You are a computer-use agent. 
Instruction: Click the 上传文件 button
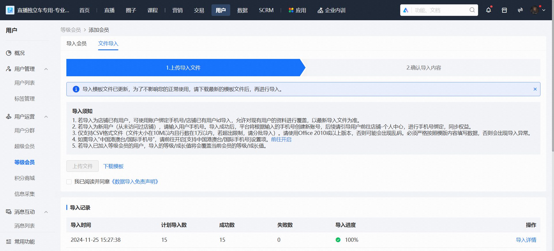tap(83, 166)
